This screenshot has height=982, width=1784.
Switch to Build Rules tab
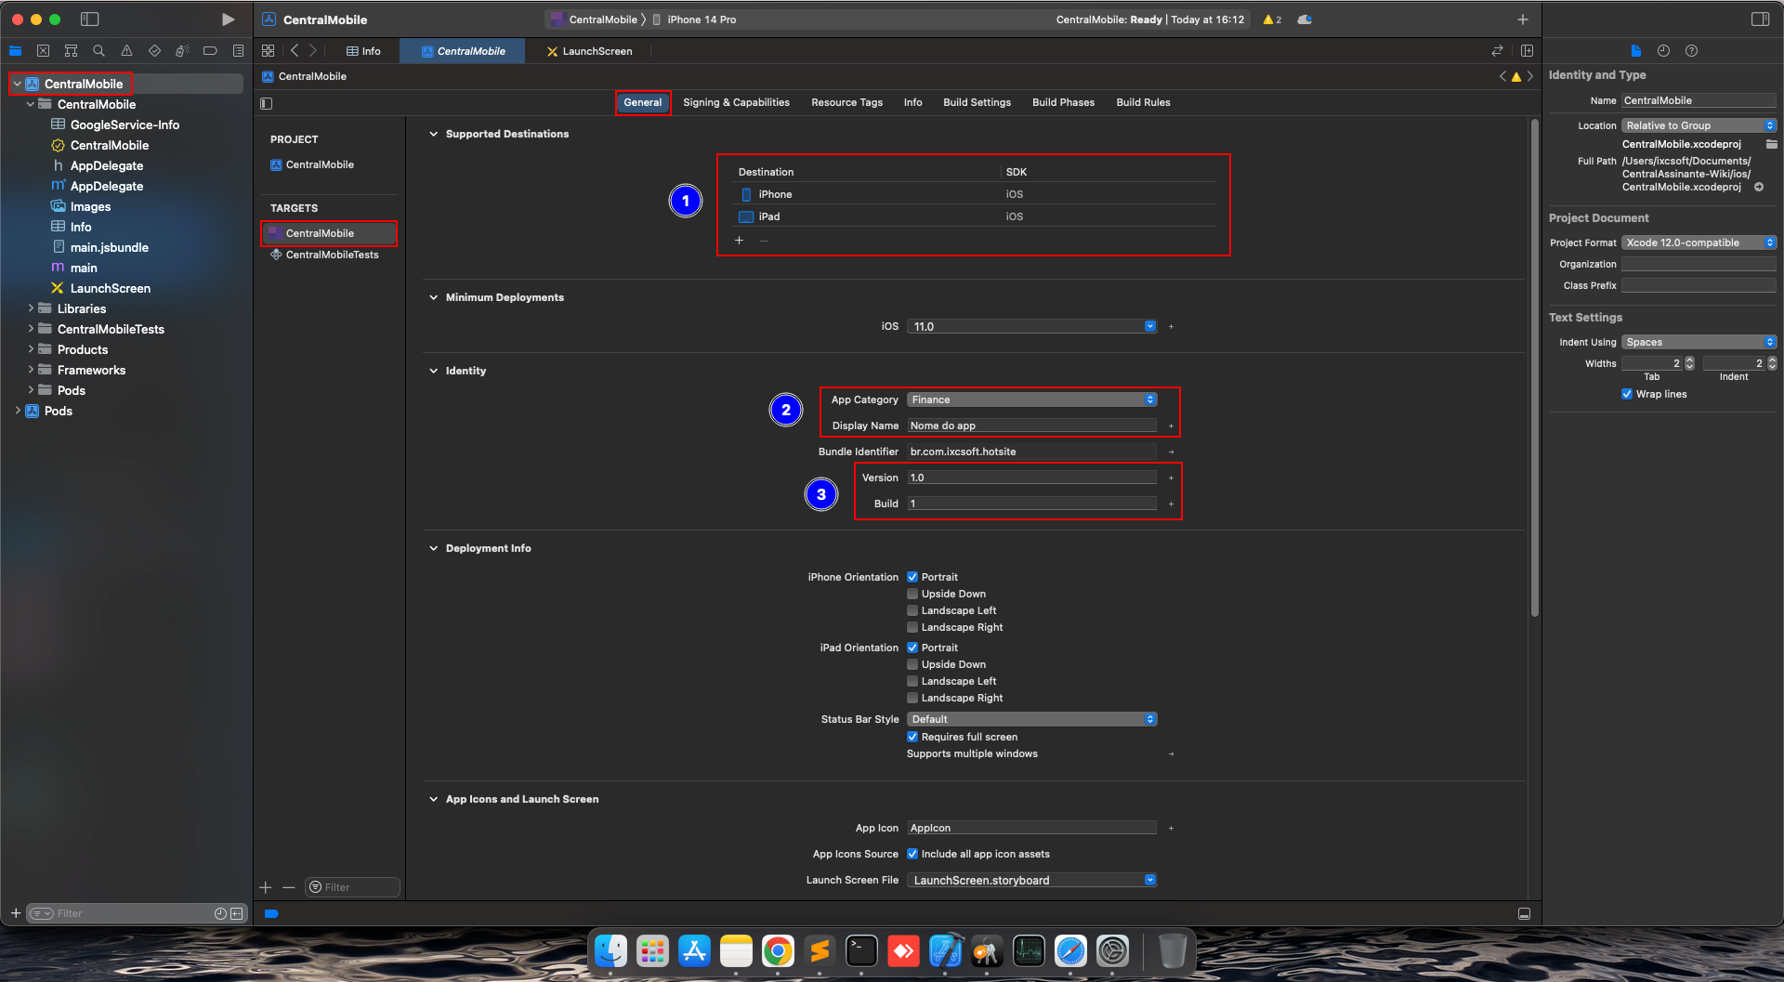tap(1143, 102)
